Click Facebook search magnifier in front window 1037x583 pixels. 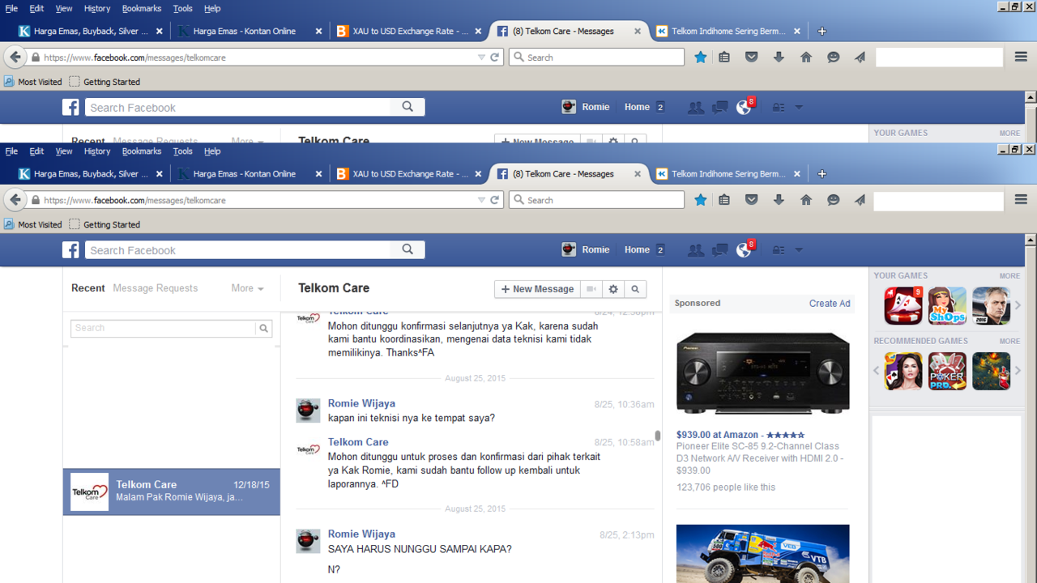pos(408,249)
